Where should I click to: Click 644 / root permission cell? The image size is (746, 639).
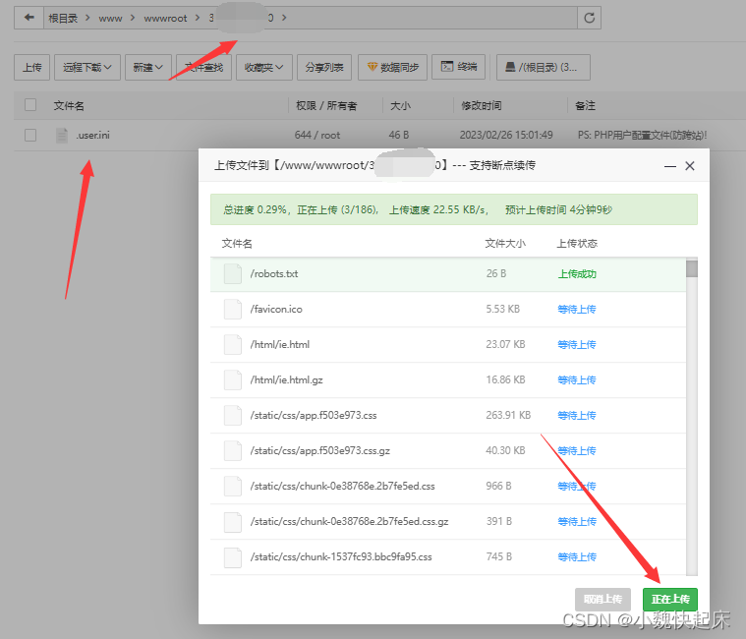click(316, 135)
